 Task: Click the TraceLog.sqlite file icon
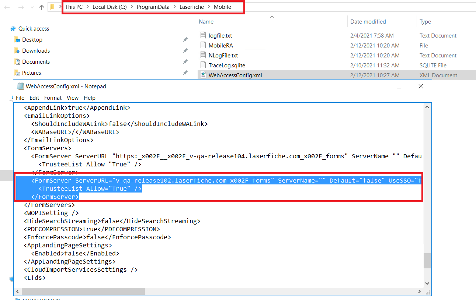[203, 65]
